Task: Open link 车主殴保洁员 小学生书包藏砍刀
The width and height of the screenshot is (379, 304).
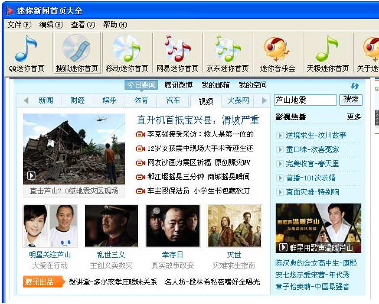Action: coord(198,191)
